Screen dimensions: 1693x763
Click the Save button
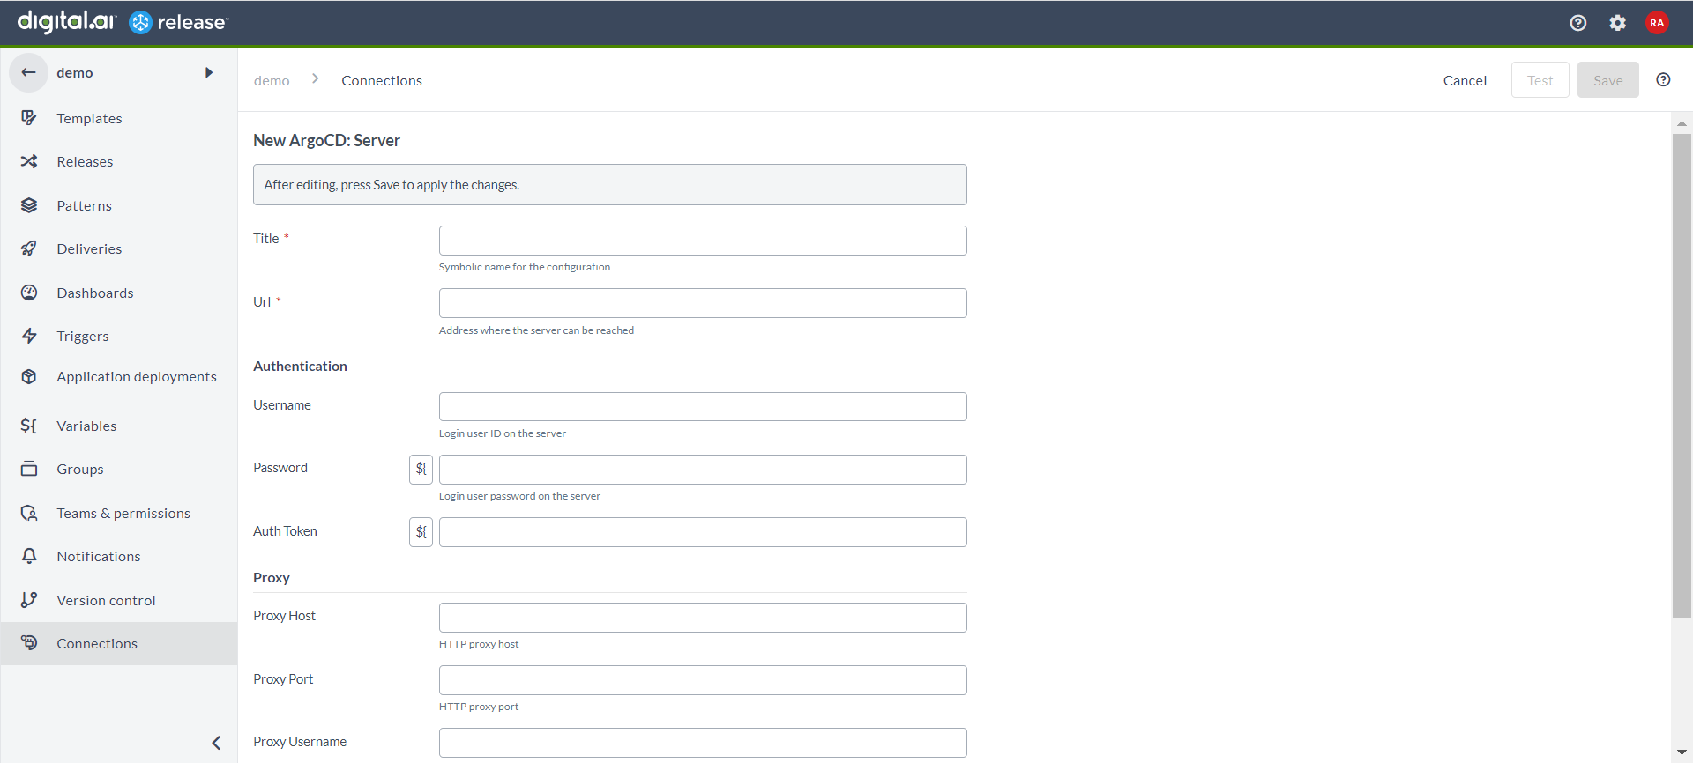pos(1608,80)
